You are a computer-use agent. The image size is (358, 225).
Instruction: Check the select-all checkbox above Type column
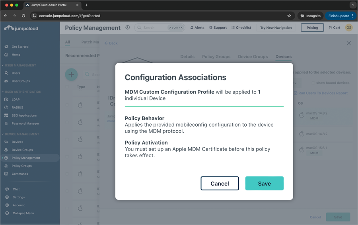click(x=67, y=87)
